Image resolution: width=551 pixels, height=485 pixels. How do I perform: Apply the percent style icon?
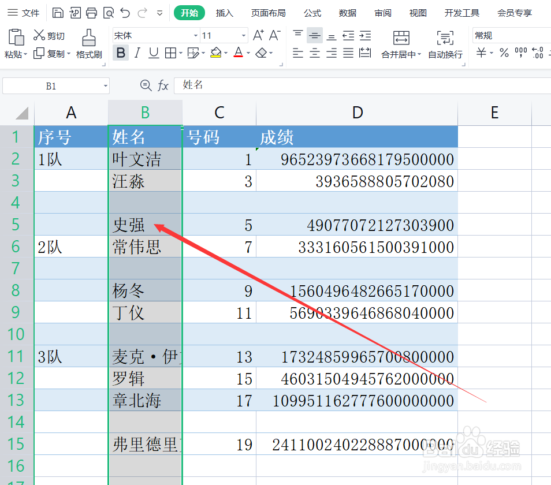[x=503, y=53]
